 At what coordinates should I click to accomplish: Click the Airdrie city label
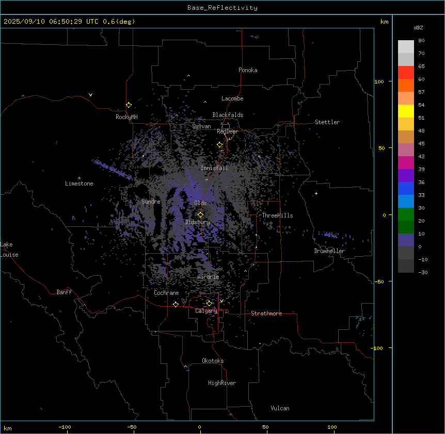click(x=208, y=277)
